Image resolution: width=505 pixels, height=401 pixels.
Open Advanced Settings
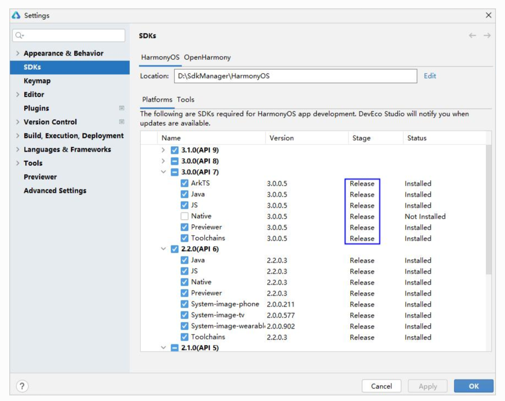point(55,191)
